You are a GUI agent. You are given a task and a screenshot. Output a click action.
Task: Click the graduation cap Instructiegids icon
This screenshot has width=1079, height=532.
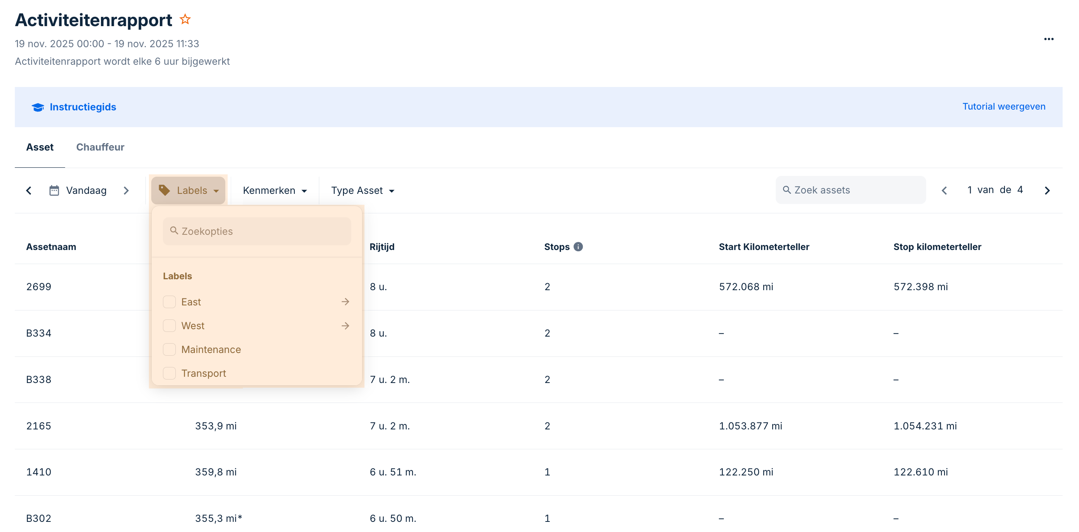pos(38,107)
